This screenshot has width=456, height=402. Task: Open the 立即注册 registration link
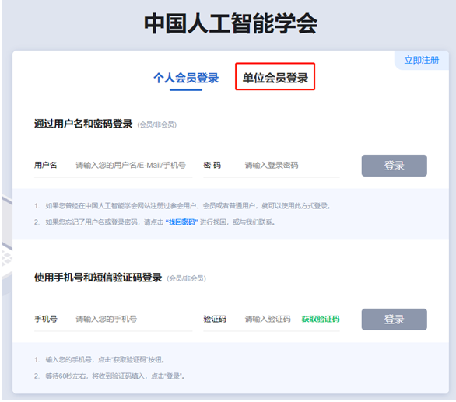(x=422, y=60)
